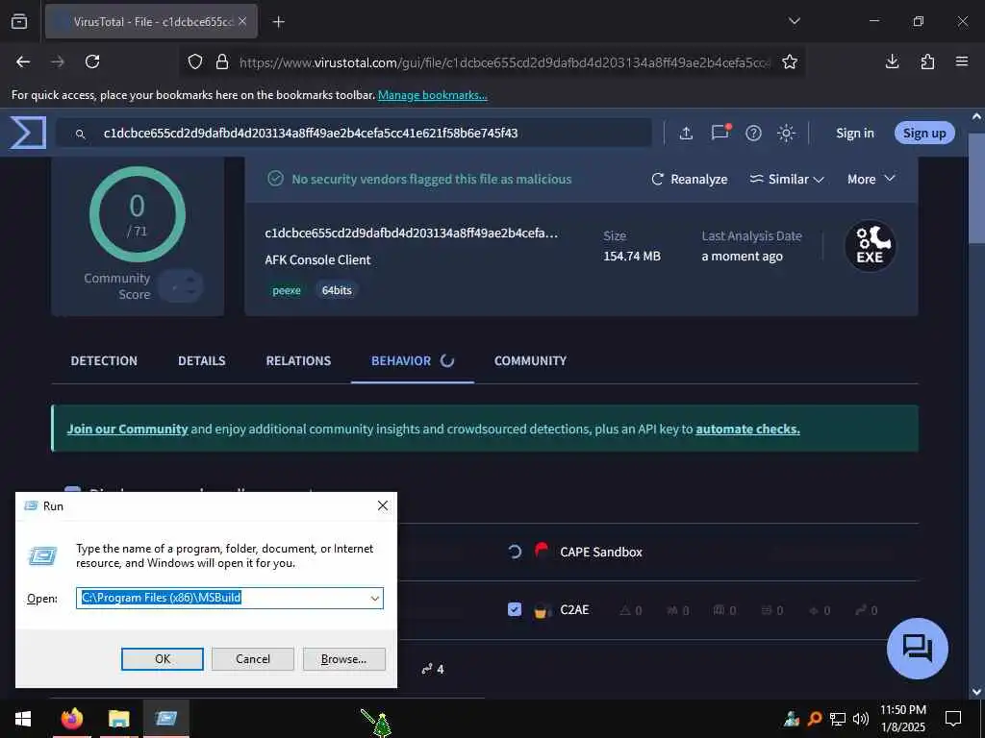The image size is (985, 738).
Task: Open Firefox View icon left of tabs
Action: pos(19,21)
